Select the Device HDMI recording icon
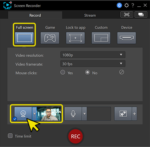 [x=127, y=38]
